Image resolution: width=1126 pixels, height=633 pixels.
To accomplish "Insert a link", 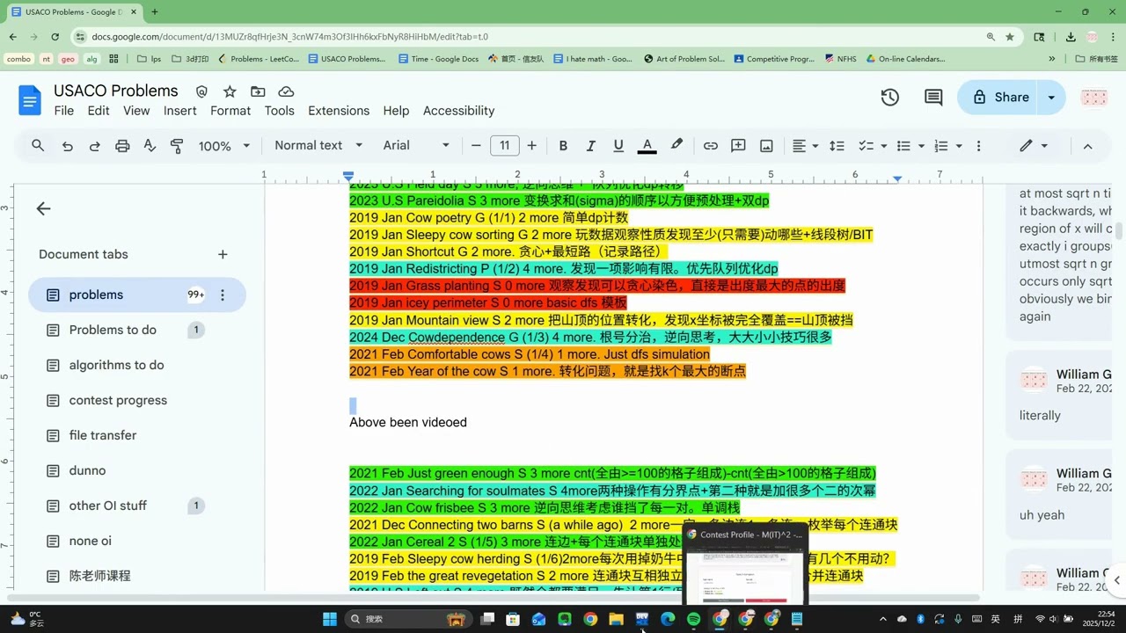I will [x=710, y=146].
